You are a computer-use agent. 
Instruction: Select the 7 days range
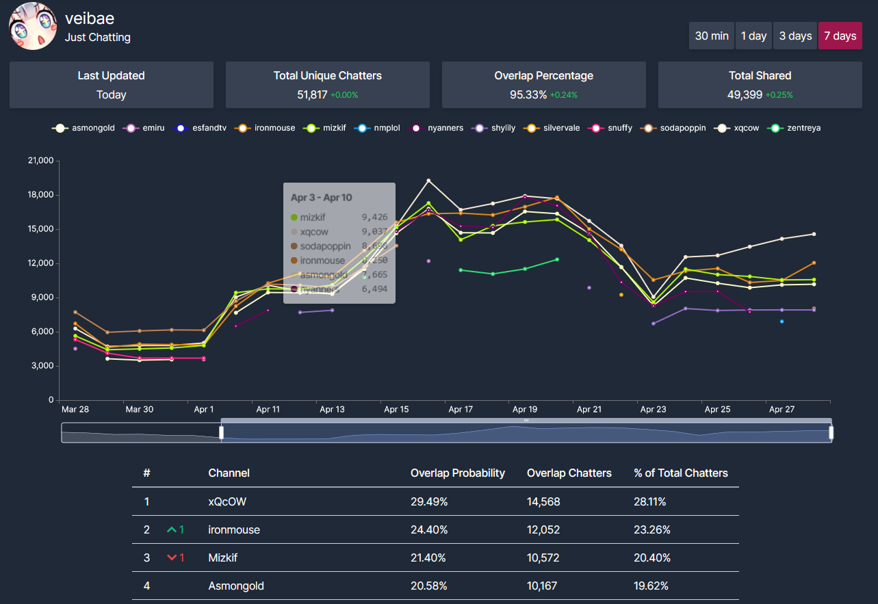pos(840,36)
